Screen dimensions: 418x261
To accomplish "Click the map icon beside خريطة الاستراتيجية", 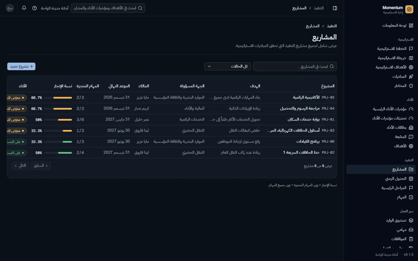I will coord(411,58).
